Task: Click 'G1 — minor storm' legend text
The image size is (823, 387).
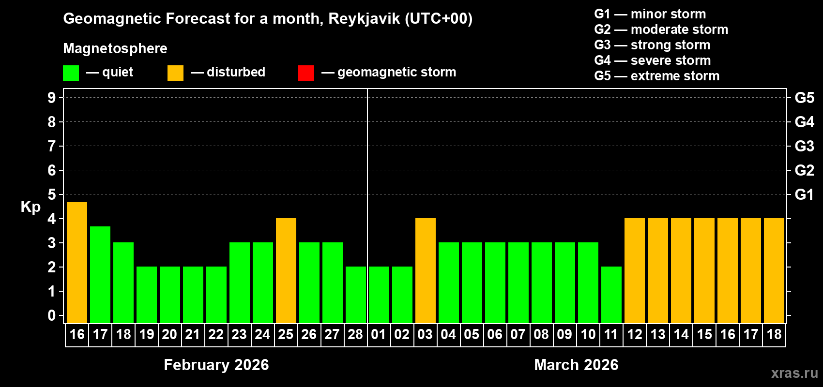Action: (x=650, y=14)
